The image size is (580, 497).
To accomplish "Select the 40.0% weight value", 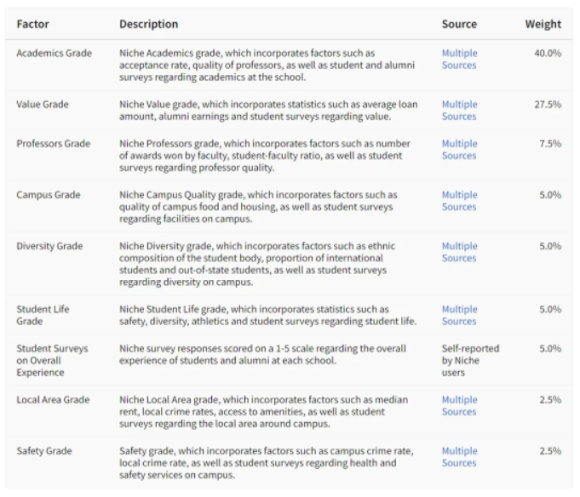I will click(548, 54).
